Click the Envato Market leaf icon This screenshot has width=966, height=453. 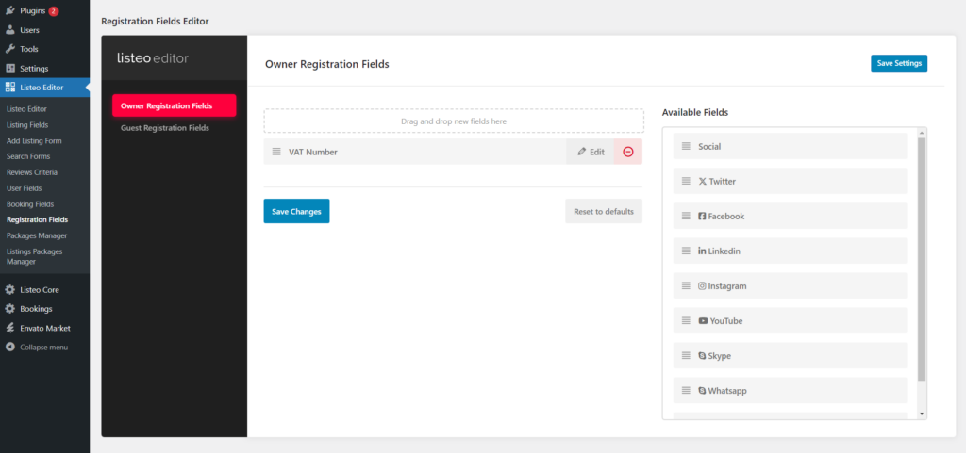tap(10, 328)
